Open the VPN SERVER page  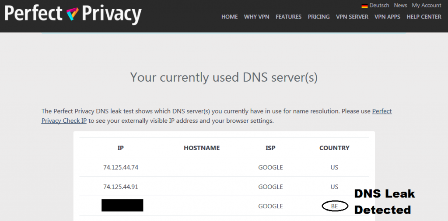click(352, 17)
